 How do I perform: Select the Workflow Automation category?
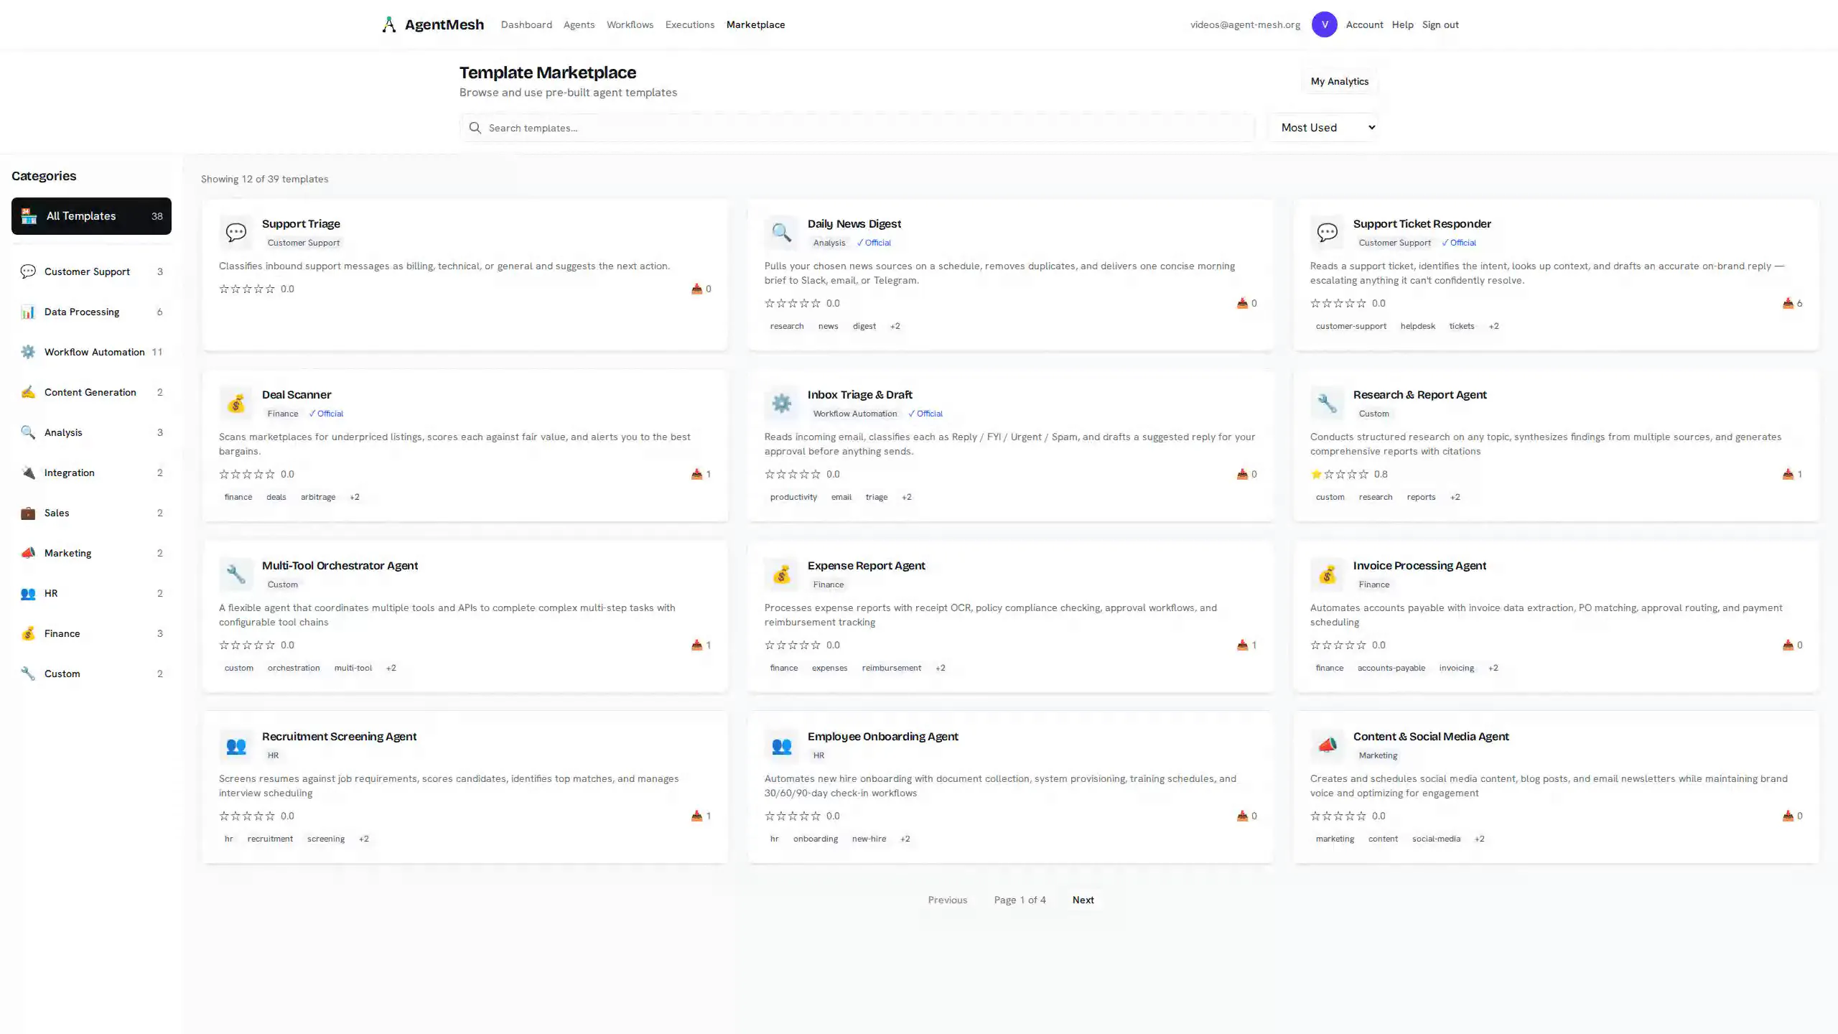pyautogui.click(x=91, y=352)
